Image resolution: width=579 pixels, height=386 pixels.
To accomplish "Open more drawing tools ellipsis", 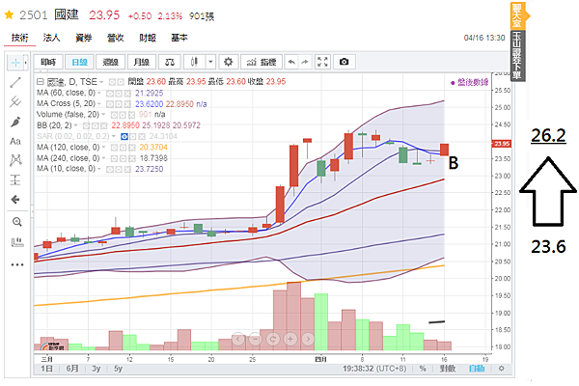I will tap(17, 264).
